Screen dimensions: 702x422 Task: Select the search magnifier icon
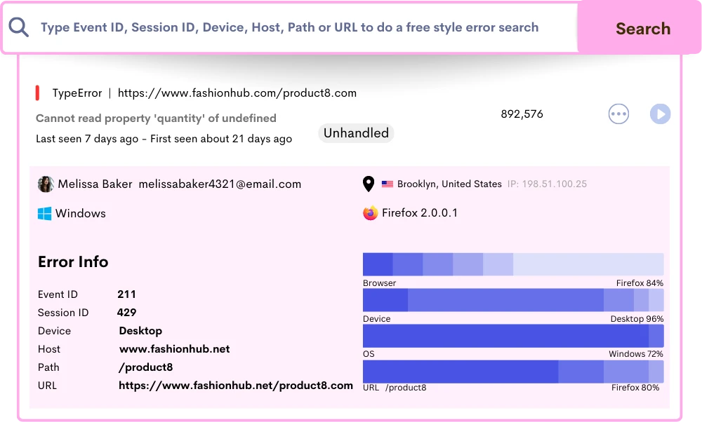pyautogui.click(x=18, y=27)
